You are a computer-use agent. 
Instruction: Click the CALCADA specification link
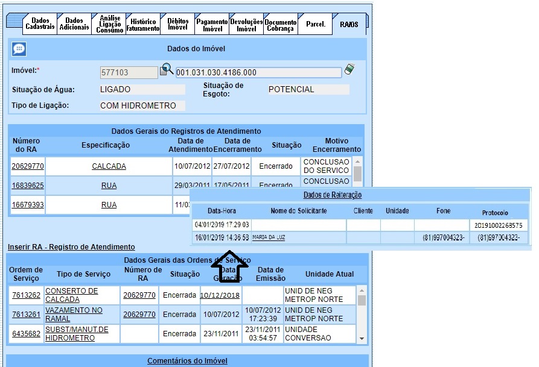109,166
